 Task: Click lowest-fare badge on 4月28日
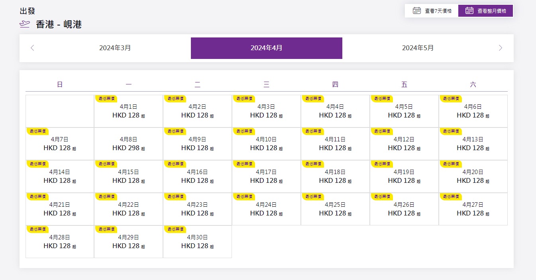pyautogui.click(x=37, y=229)
